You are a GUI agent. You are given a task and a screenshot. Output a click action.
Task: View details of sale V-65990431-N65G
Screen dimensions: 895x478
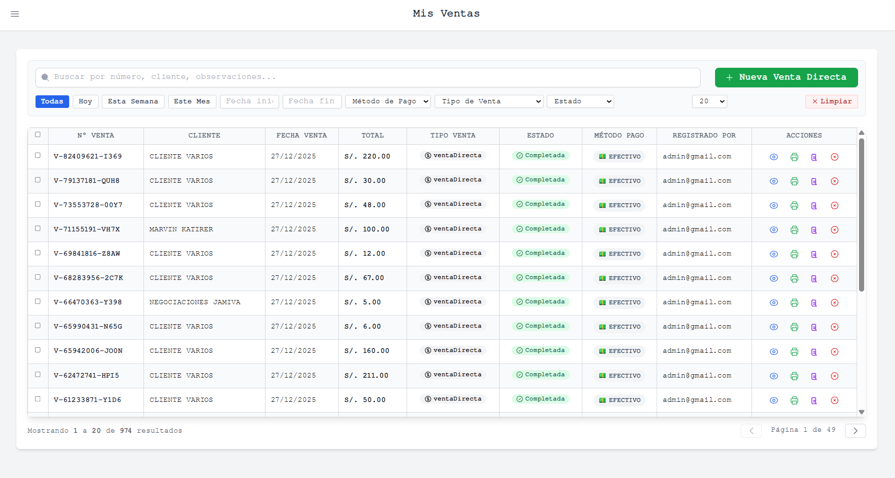774,327
